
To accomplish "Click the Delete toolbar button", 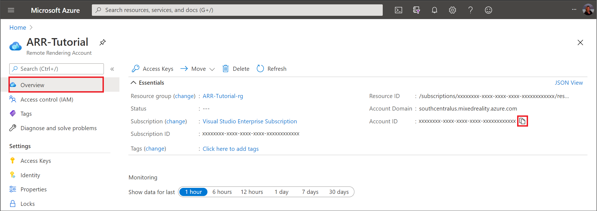I will (236, 69).
